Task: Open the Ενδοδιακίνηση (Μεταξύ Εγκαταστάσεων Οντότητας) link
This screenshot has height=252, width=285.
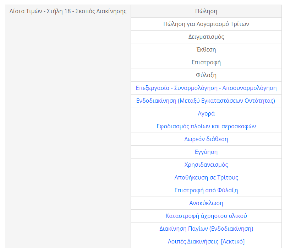Action: (x=205, y=101)
